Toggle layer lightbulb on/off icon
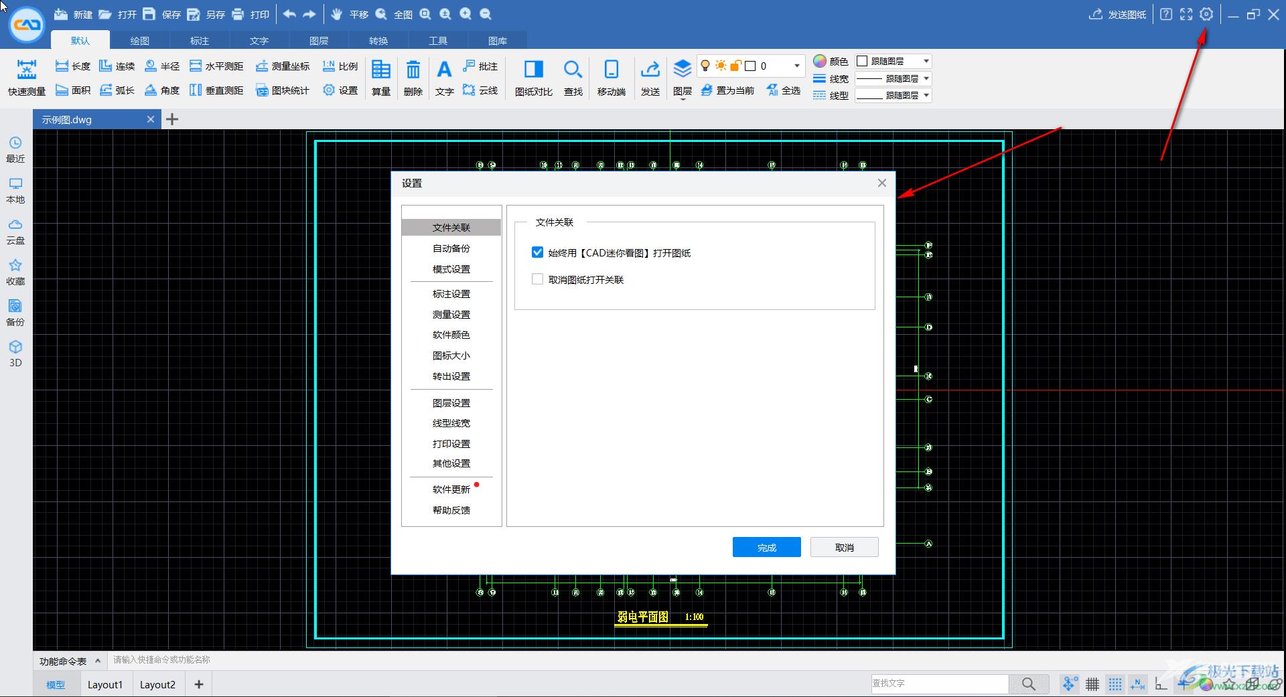The height and width of the screenshot is (697, 1286). tap(705, 66)
